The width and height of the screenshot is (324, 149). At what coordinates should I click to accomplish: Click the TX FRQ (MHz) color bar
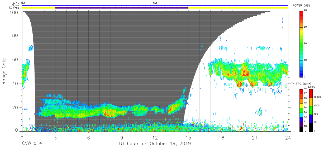(301, 110)
